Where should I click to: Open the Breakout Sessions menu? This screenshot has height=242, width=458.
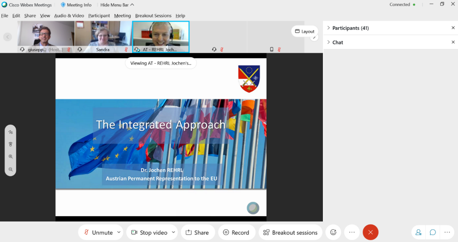[x=153, y=16]
